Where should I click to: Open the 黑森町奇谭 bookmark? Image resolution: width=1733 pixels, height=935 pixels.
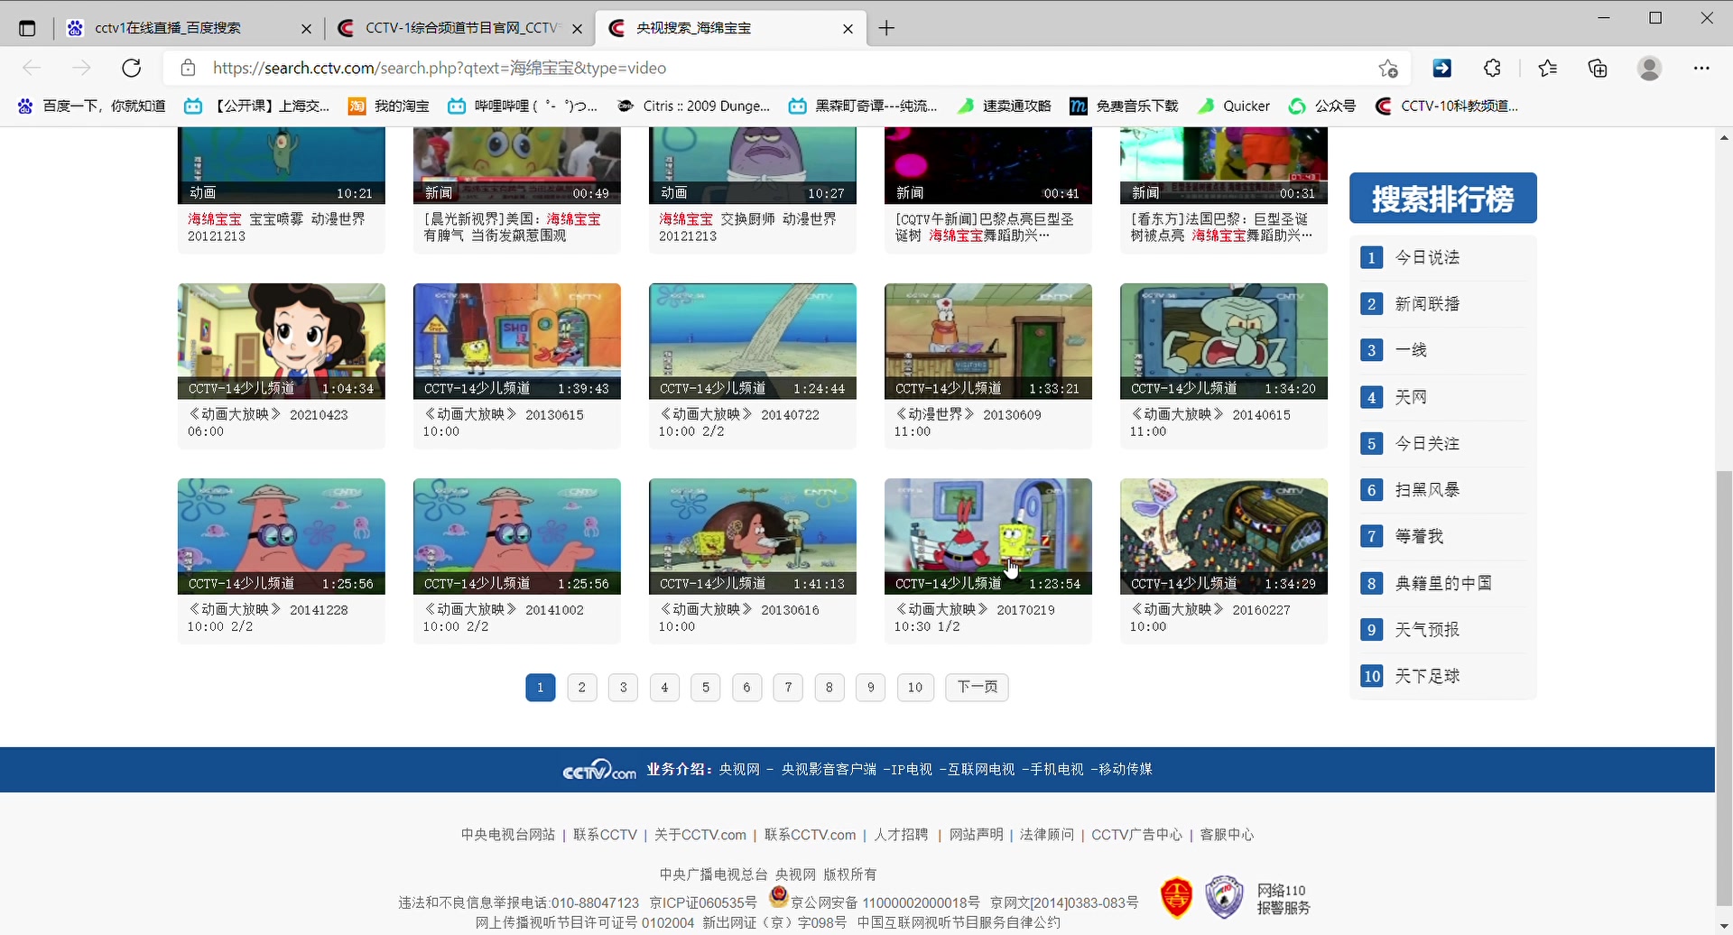[863, 106]
